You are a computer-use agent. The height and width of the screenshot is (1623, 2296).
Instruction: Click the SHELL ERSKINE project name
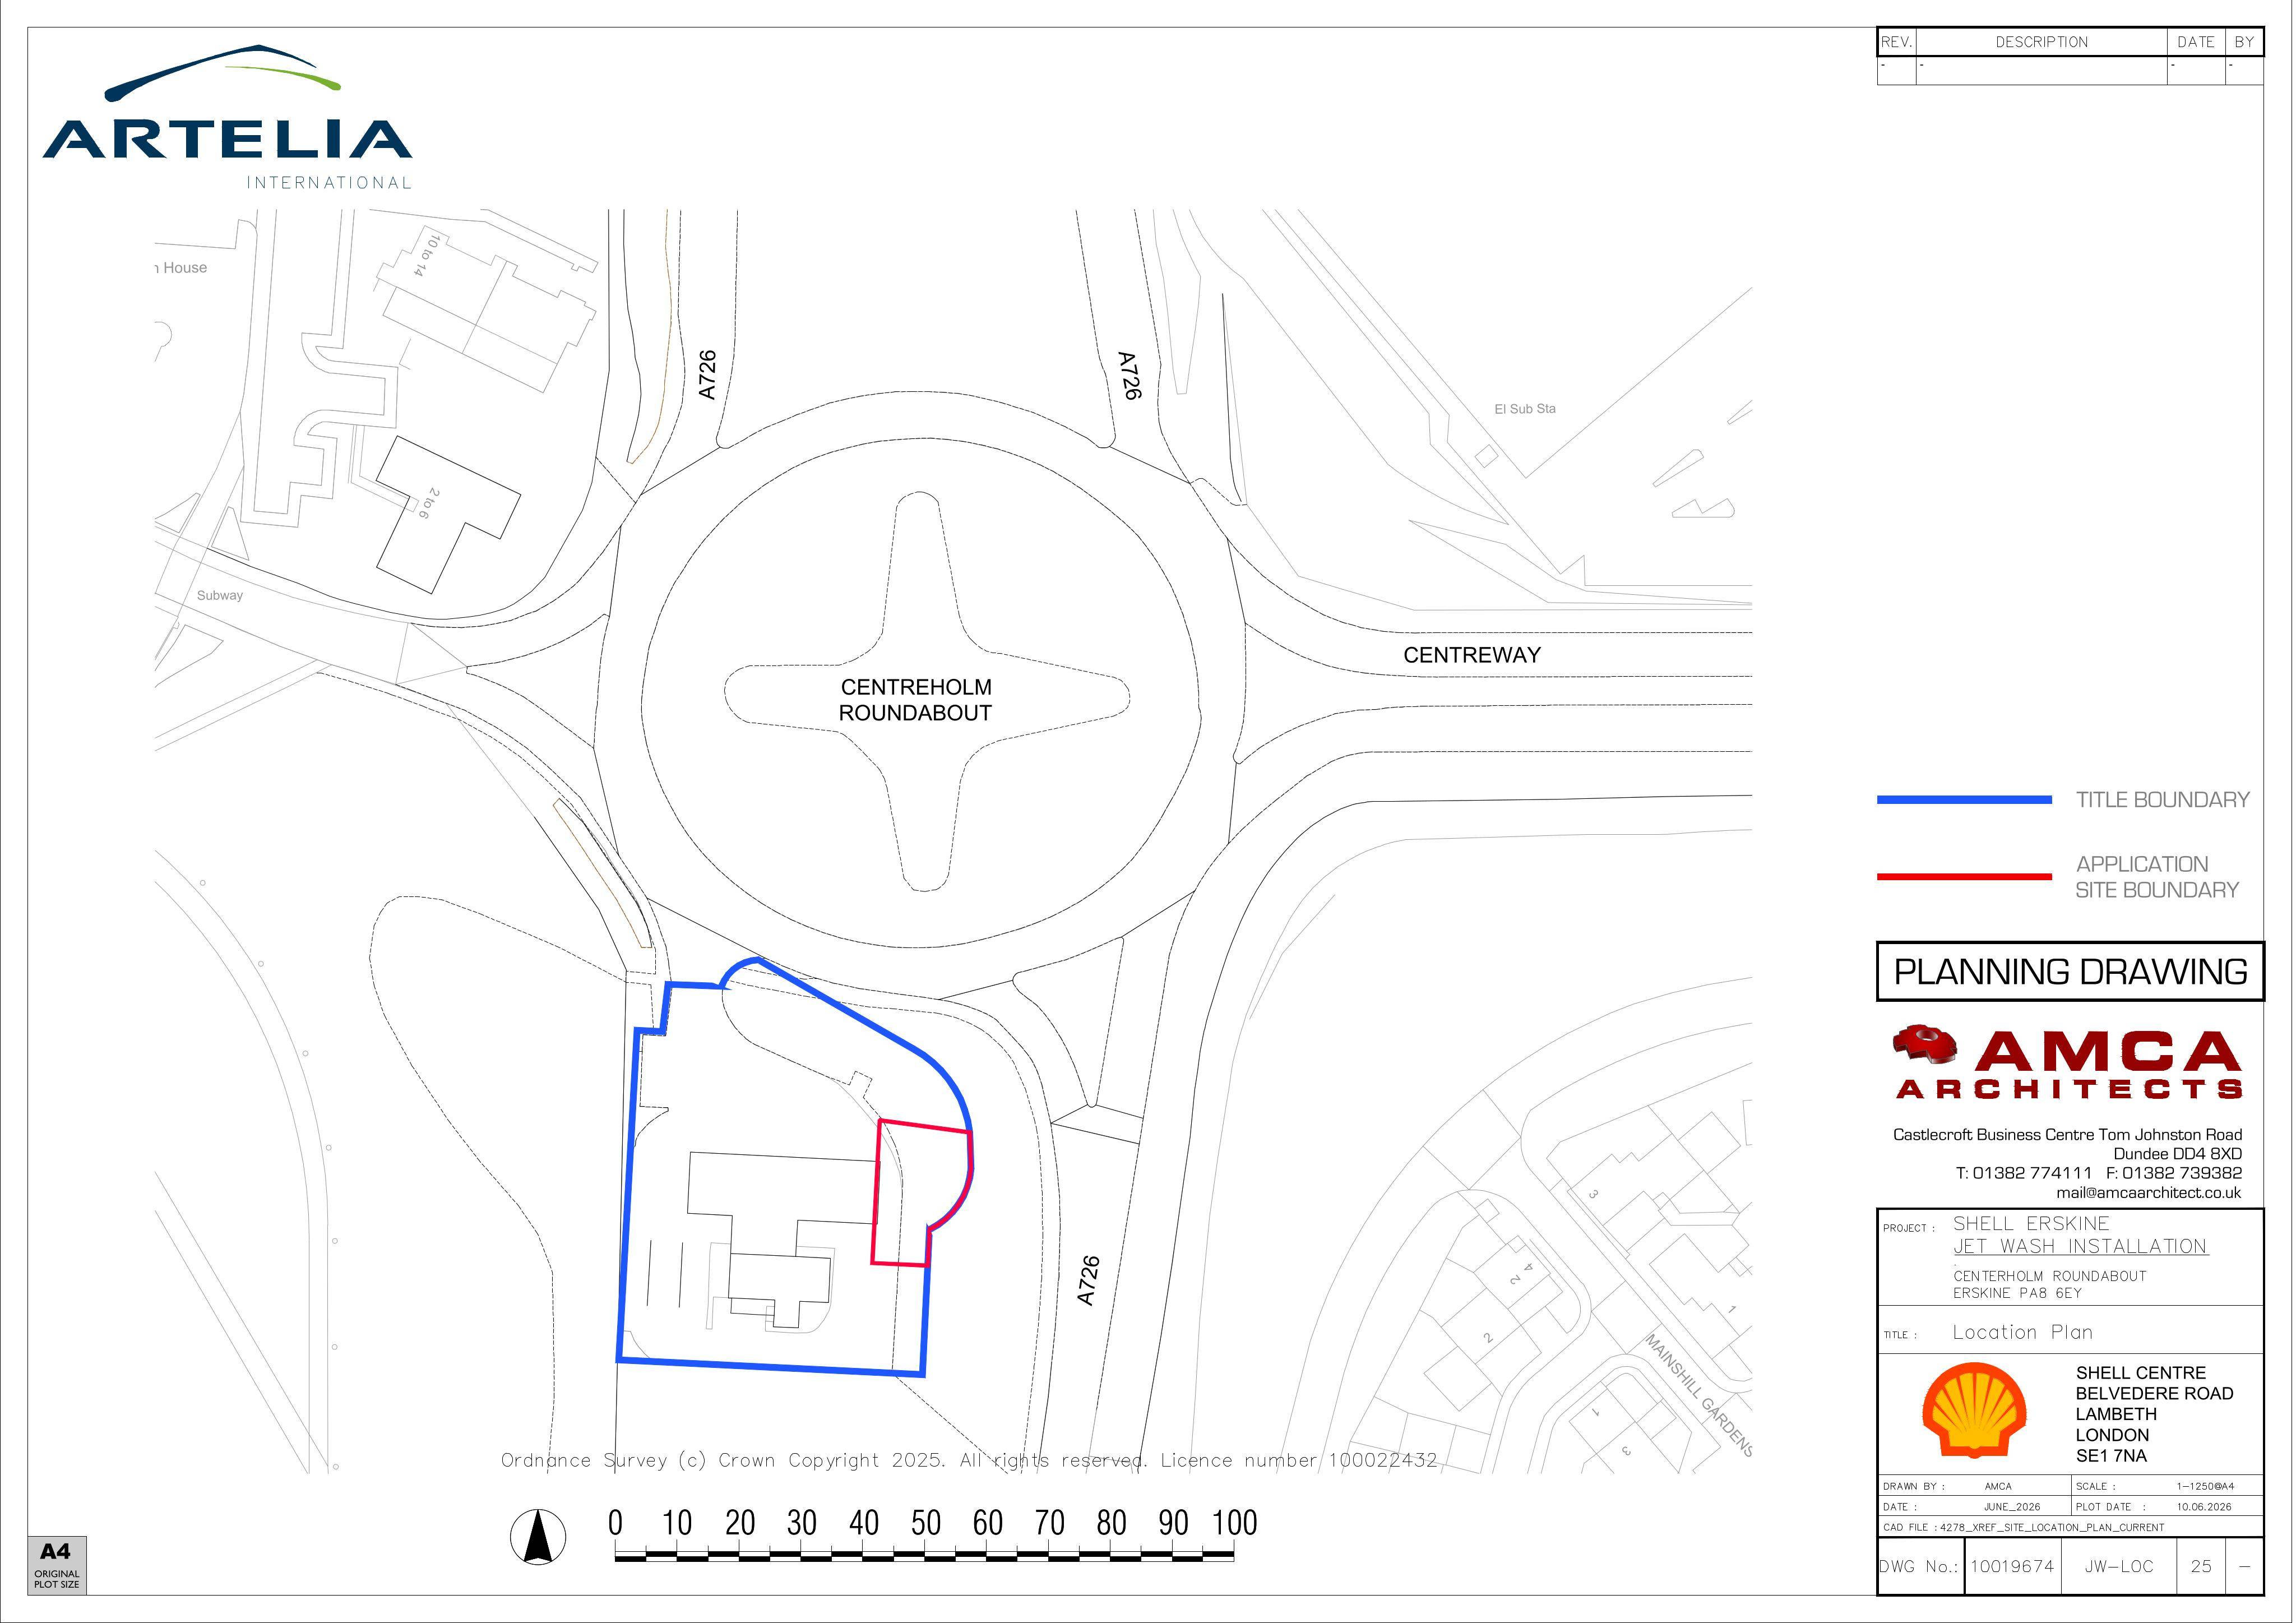[2031, 1224]
